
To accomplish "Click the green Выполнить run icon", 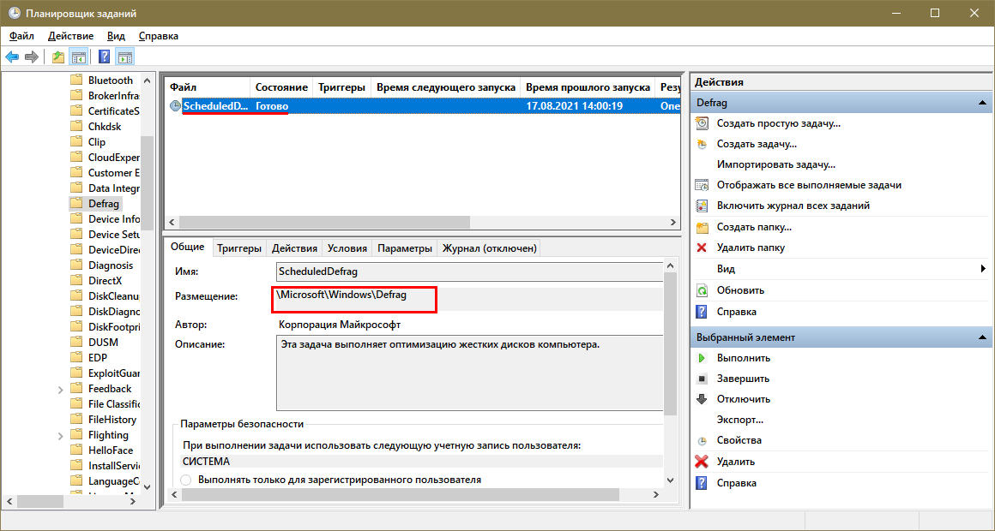I will point(702,358).
